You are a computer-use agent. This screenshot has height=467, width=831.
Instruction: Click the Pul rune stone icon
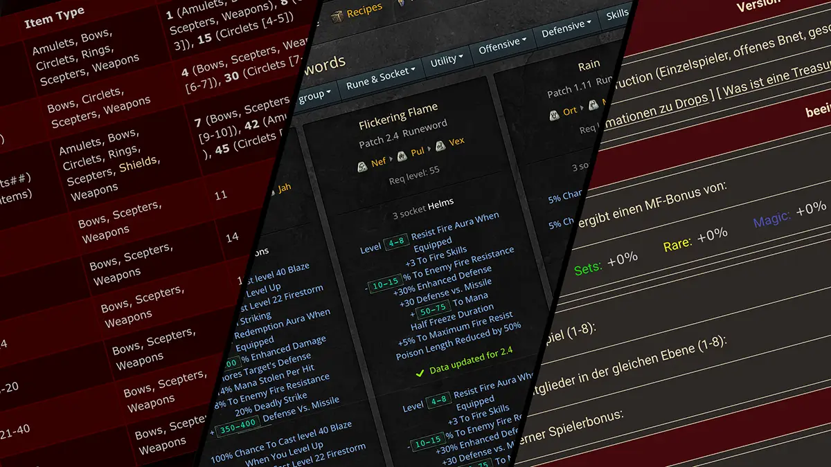tap(401, 154)
